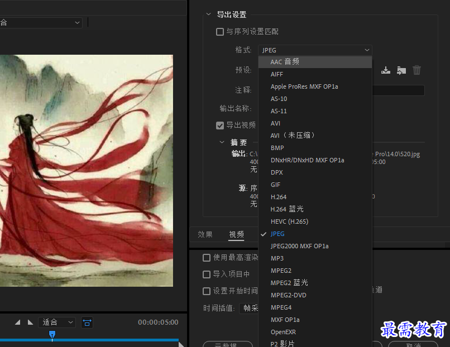The image size is (450, 347).
Task: Click the delete preset trash icon
Action: 417,70
